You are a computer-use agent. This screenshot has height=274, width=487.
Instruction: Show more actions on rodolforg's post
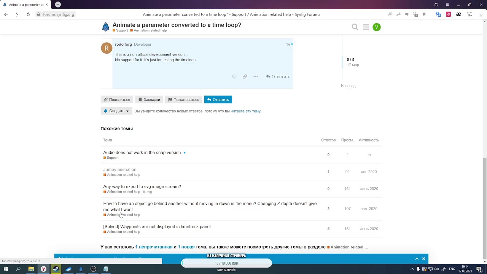pos(256,76)
